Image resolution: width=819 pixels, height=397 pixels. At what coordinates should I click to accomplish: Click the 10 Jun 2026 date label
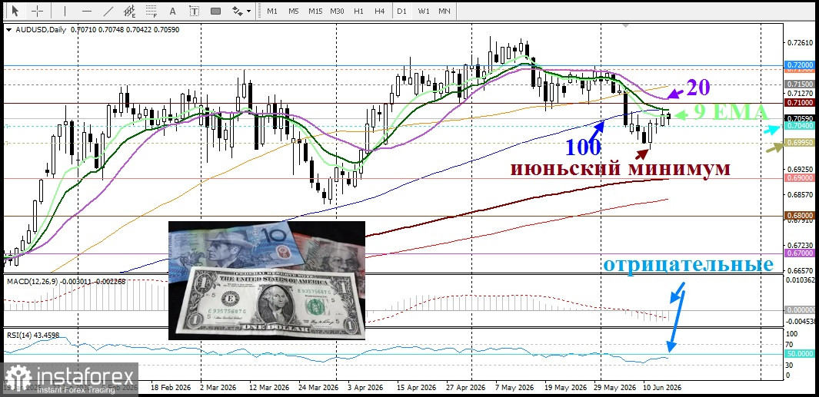pyautogui.click(x=662, y=388)
